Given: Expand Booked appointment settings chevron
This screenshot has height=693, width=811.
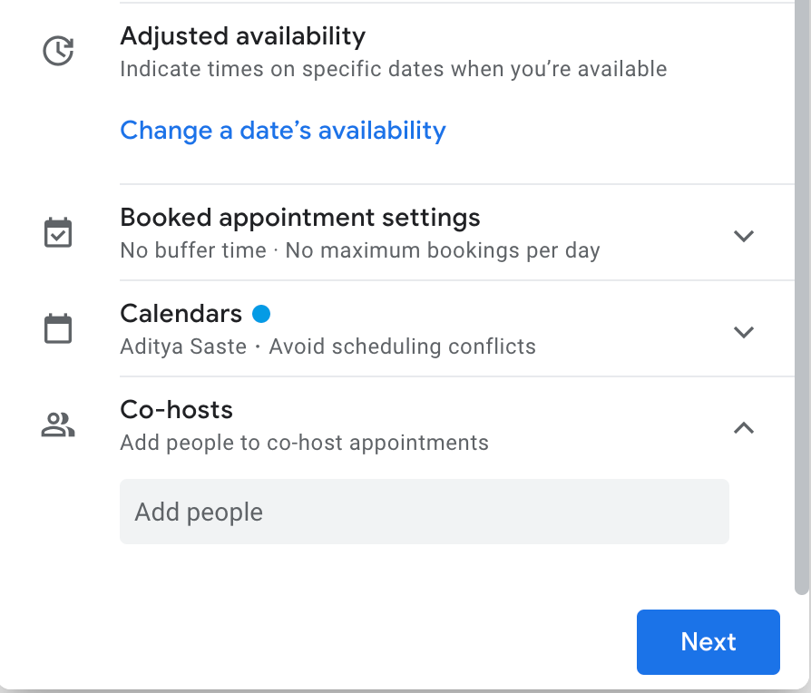Looking at the screenshot, I should pyautogui.click(x=744, y=236).
